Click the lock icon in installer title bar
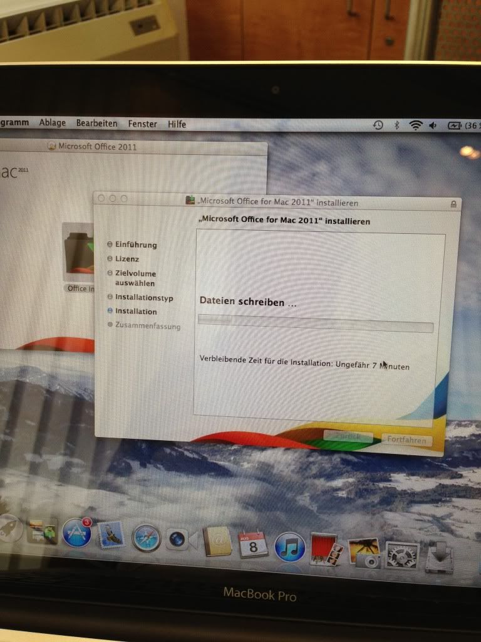The width and height of the screenshot is (481, 642). [453, 204]
